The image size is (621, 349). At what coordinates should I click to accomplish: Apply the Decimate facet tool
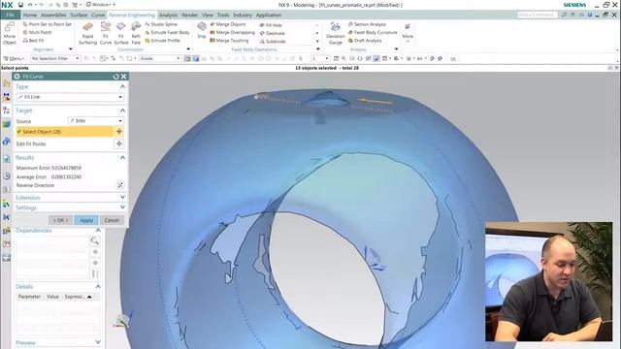pyautogui.click(x=272, y=33)
